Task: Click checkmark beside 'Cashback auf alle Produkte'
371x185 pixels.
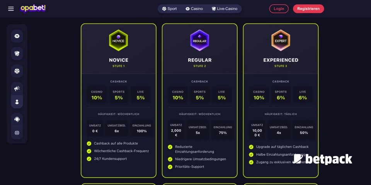Action: pyautogui.click(x=89, y=143)
